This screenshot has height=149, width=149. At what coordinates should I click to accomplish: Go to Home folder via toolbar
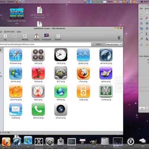click(x=37, y=37)
